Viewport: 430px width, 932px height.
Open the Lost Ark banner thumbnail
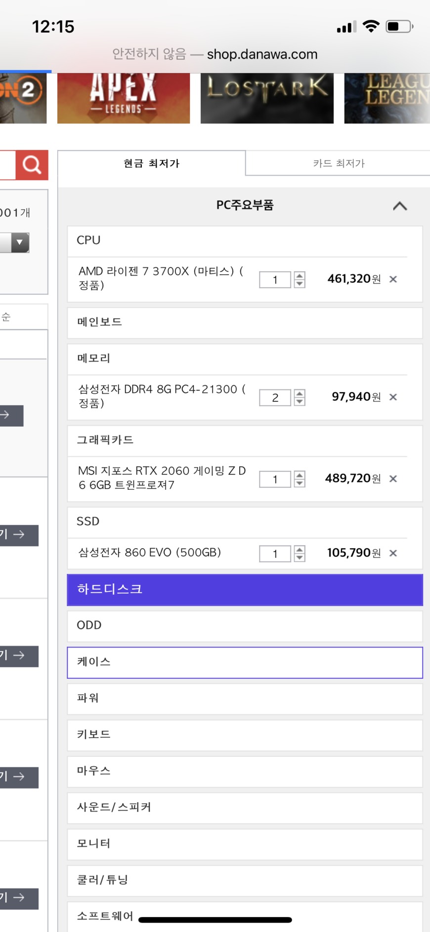(267, 98)
